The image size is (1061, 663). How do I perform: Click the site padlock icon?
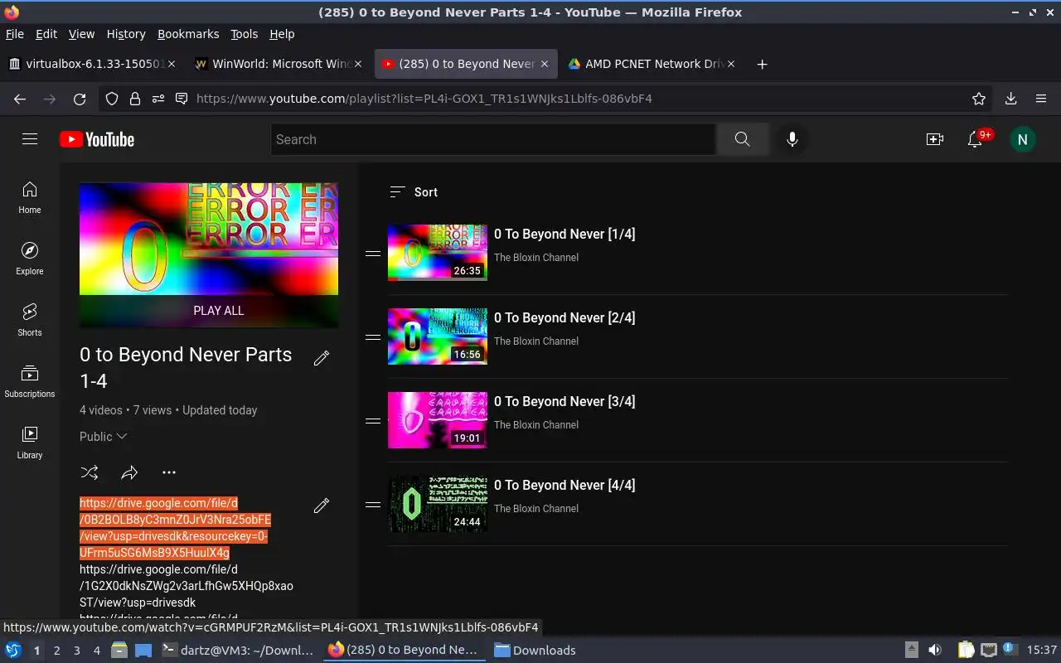(x=134, y=99)
